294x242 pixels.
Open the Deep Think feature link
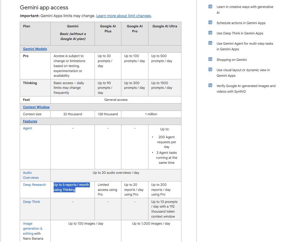pos(32,202)
